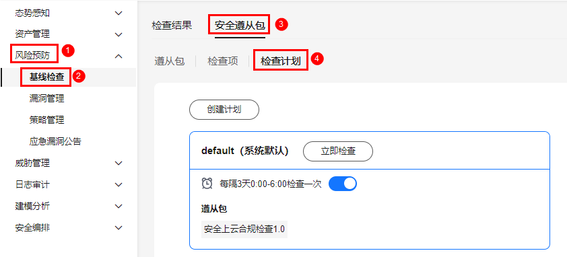This screenshot has height=257, width=567.
Task: Select the 检查计划 sub-tab
Action: coord(281,61)
